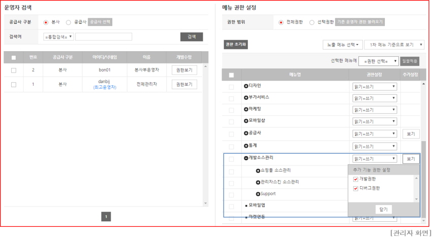Select the 공급사 radio button

coord(68,22)
